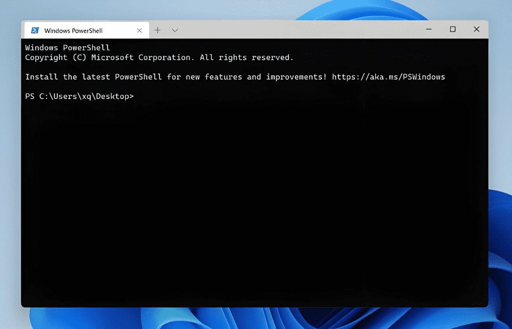Close the Windows Terminal window
Screen dimensions: 512x329
click(x=476, y=29)
